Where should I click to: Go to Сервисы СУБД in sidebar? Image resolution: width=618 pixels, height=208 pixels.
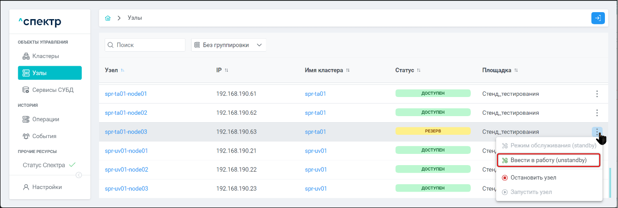(53, 90)
